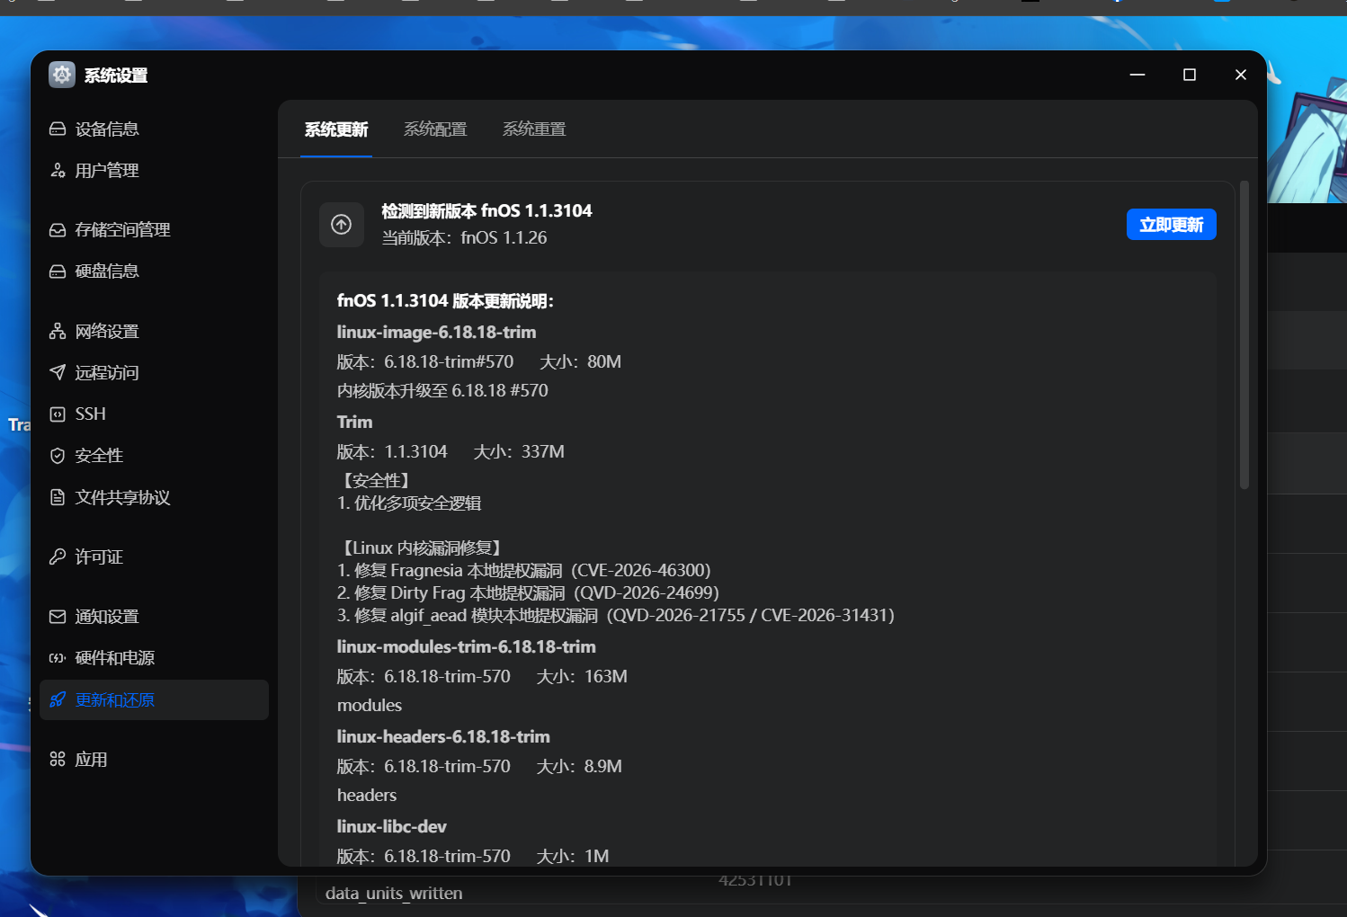
Task: Click the 硬件和电源 power icon
Action: point(58,658)
